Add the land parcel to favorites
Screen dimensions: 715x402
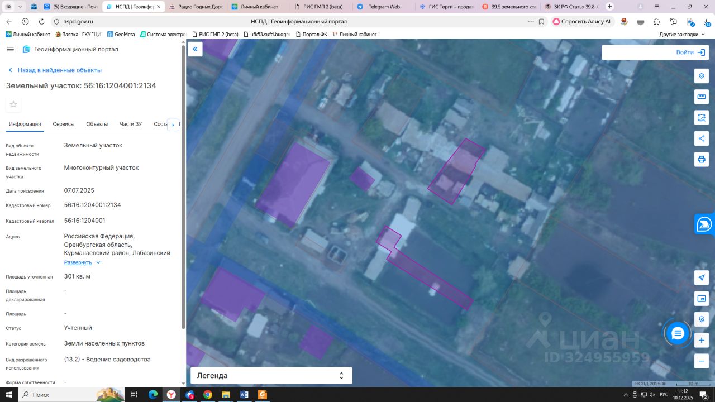click(x=13, y=104)
